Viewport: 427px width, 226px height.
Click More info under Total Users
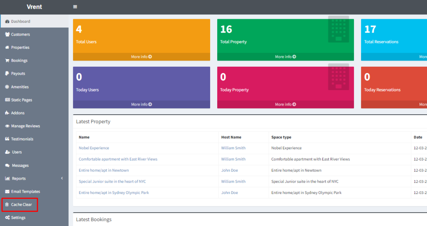(141, 57)
